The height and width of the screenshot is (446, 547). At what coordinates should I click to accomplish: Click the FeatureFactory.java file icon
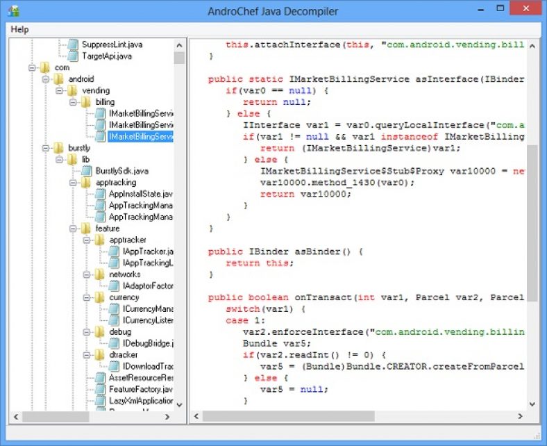click(100, 390)
